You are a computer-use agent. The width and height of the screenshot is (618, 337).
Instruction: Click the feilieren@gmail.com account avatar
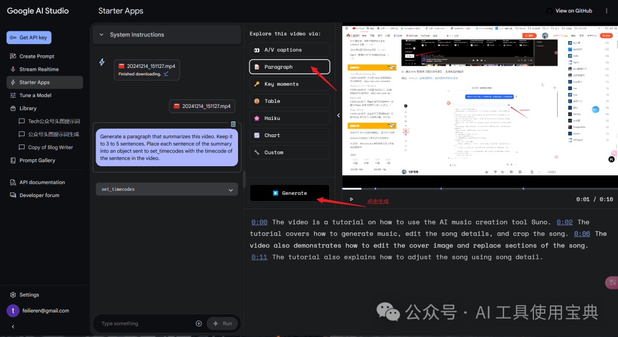tap(13, 311)
